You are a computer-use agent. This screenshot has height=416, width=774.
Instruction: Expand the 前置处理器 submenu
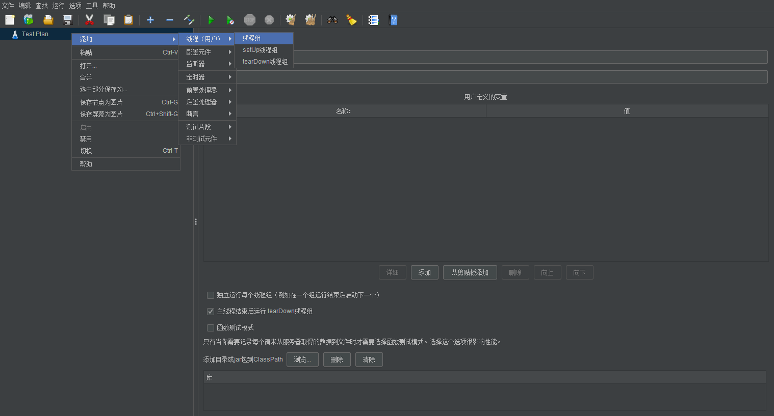coord(207,90)
